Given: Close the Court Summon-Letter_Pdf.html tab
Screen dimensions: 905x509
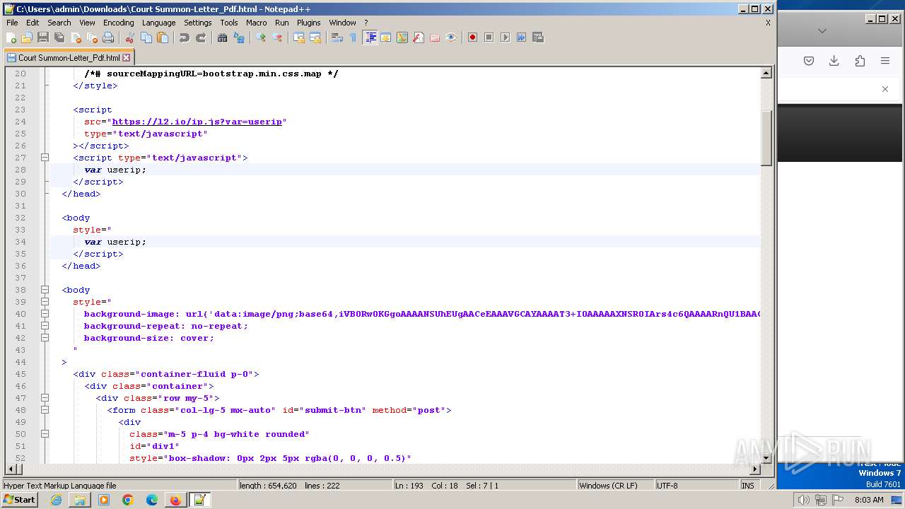Looking at the screenshot, I should [127, 58].
